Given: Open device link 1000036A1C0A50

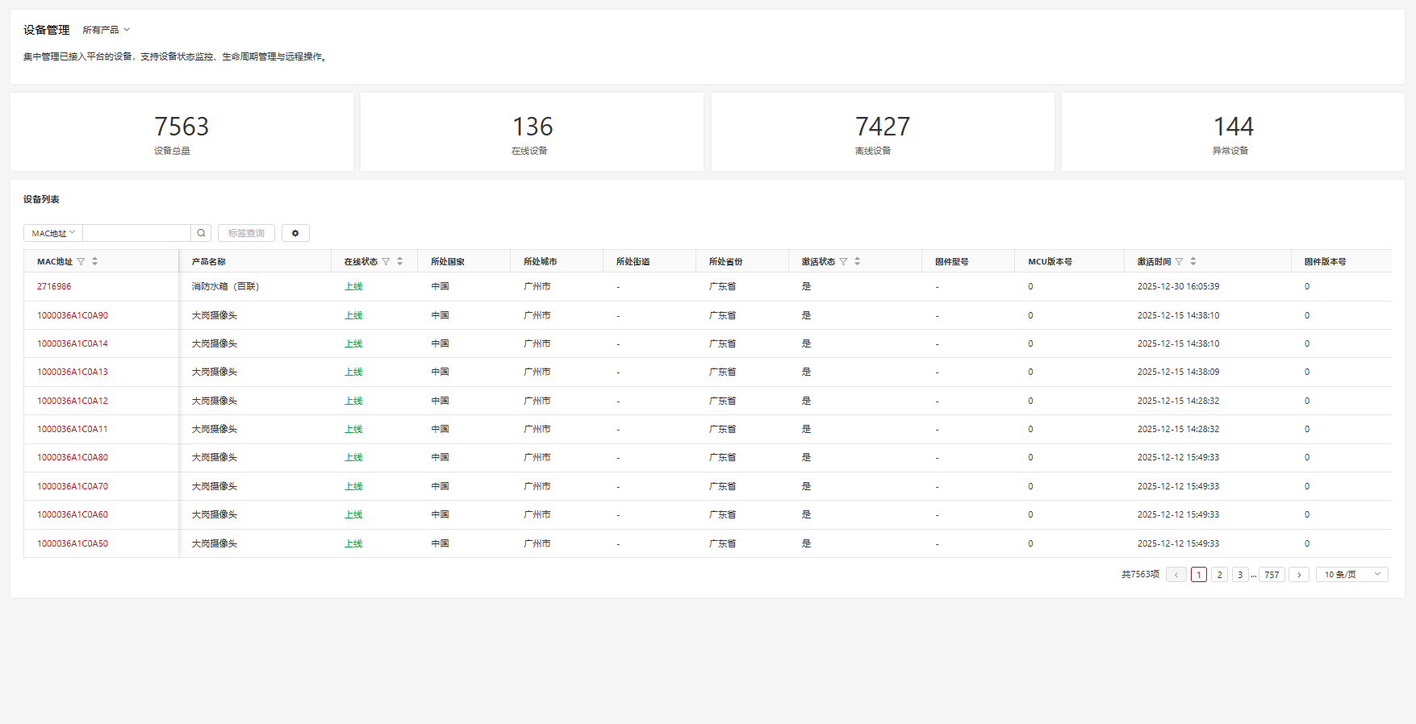Looking at the screenshot, I should tap(73, 543).
